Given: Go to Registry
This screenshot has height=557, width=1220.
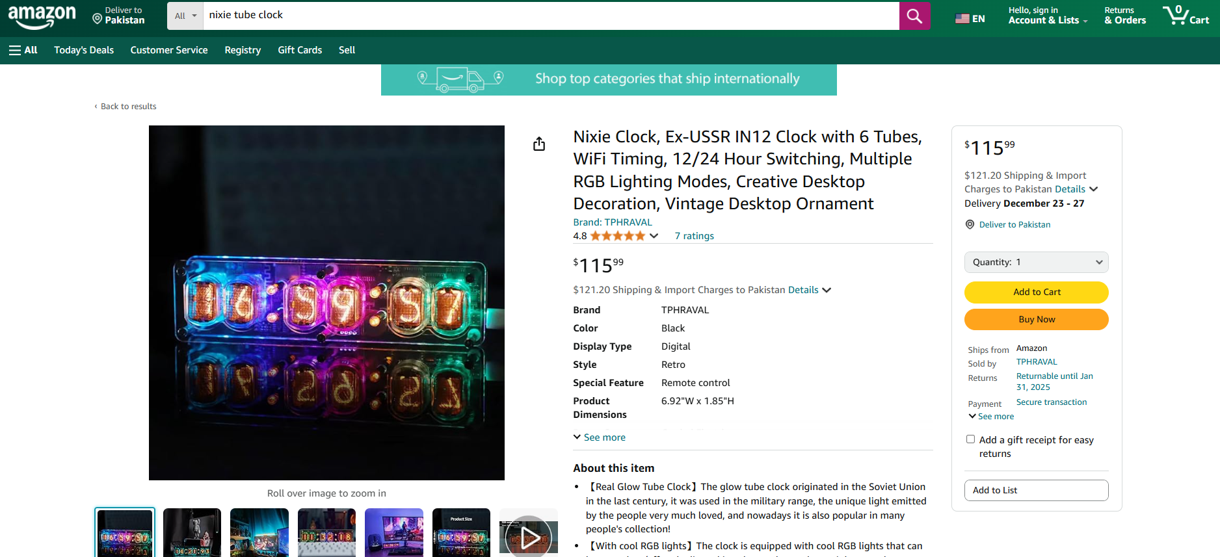Looking at the screenshot, I should tap(243, 50).
